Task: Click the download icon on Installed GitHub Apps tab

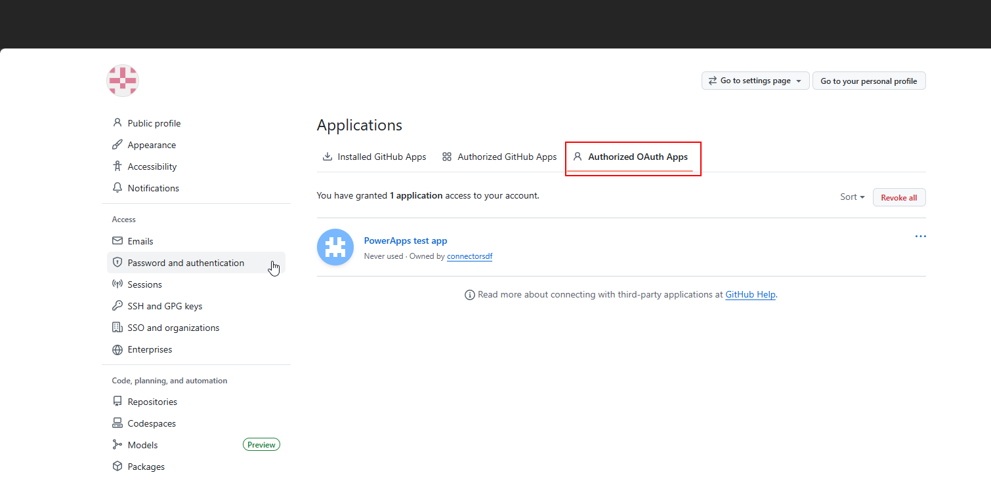Action: click(x=327, y=157)
